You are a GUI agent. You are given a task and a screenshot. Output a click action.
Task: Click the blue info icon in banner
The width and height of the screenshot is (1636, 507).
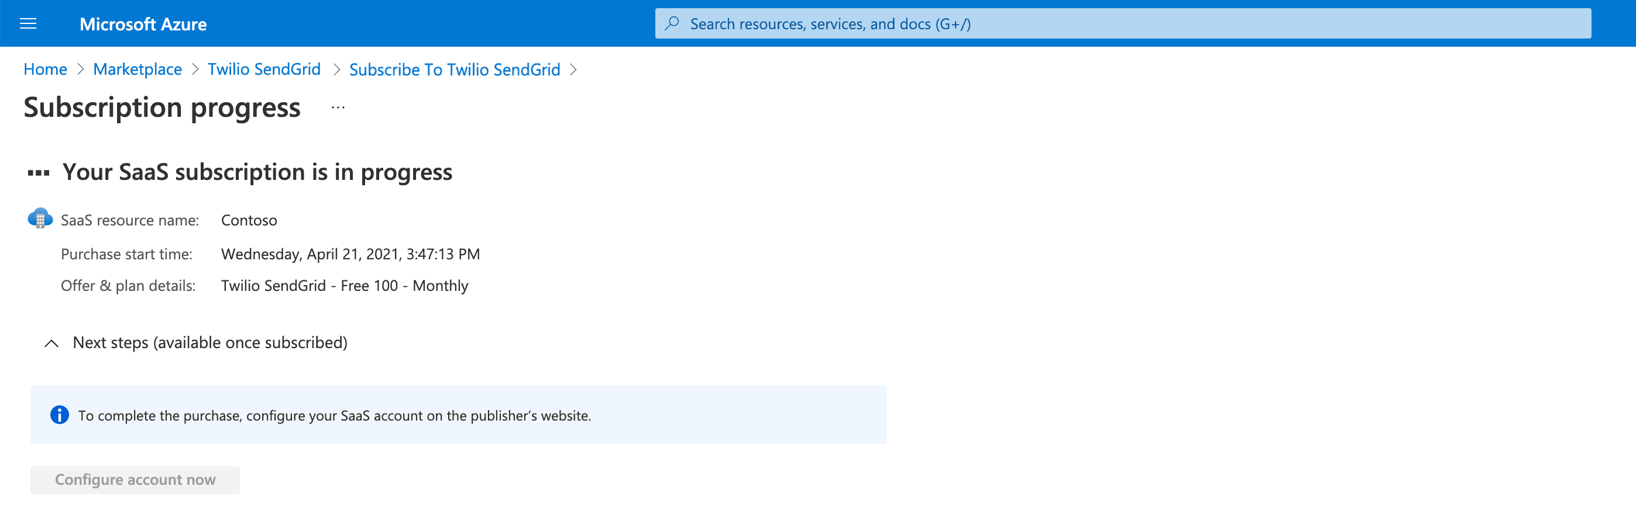59,415
